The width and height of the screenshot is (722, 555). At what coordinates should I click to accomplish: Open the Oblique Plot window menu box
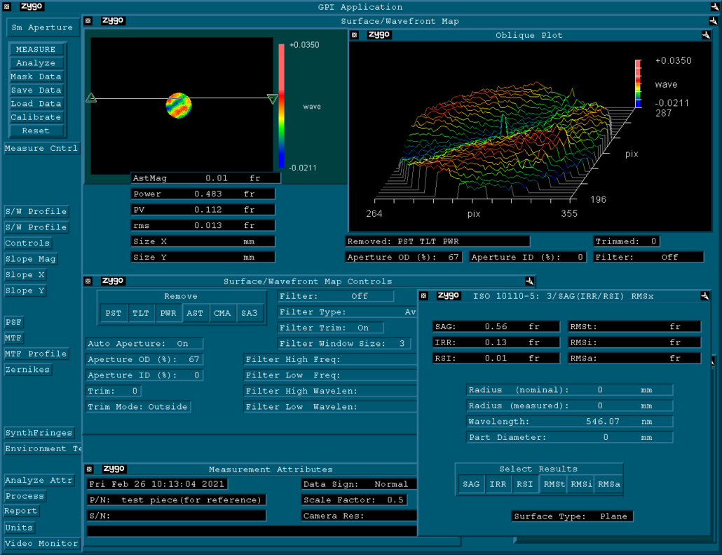(354, 35)
